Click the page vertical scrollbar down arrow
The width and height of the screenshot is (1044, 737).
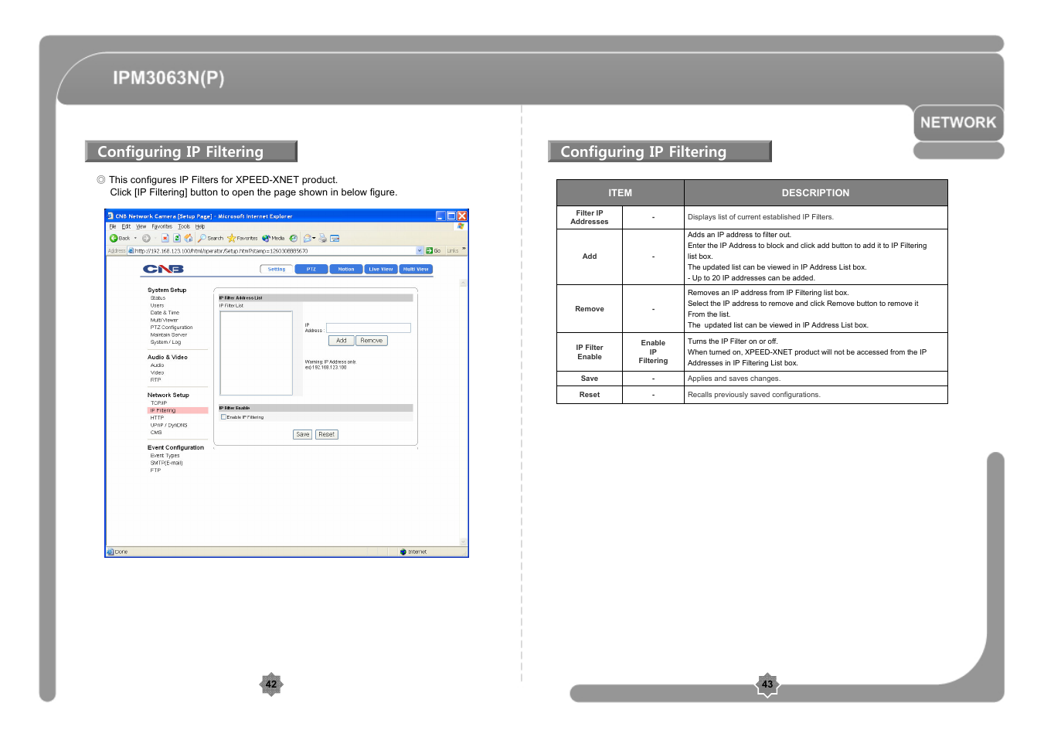463,542
